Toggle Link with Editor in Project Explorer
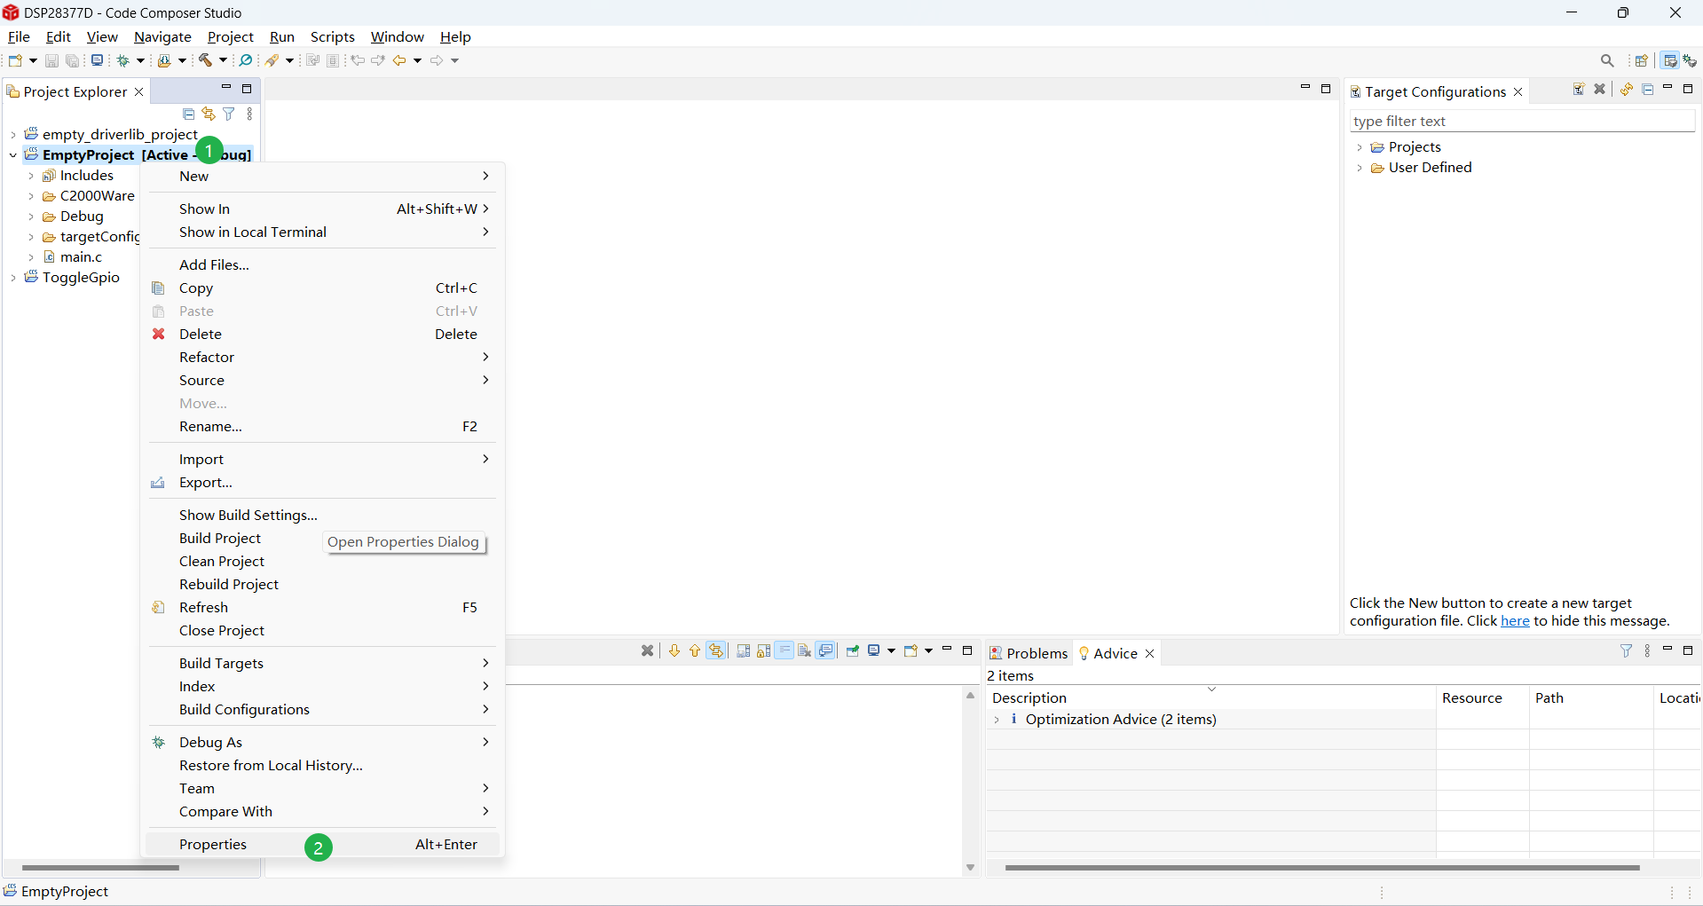1703x906 pixels. pyautogui.click(x=209, y=114)
